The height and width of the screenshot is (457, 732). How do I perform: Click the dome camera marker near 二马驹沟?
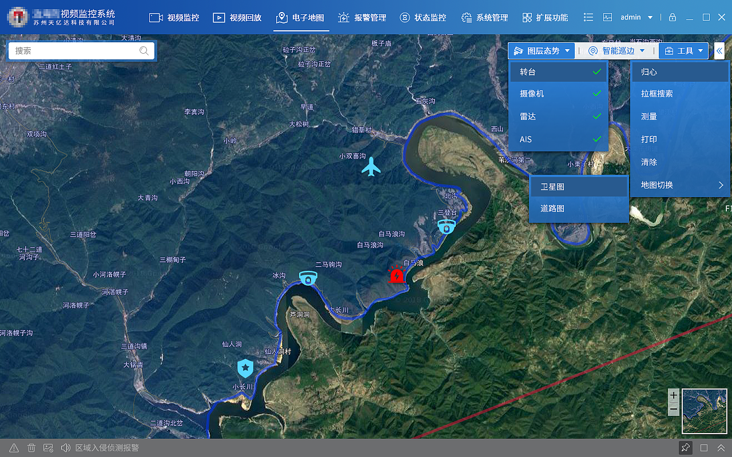pos(308,278)
